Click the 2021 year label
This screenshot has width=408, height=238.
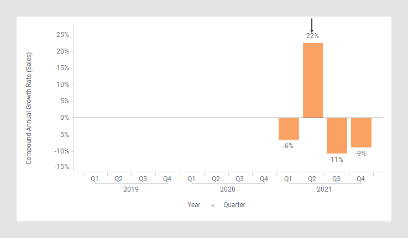[324, 189]
